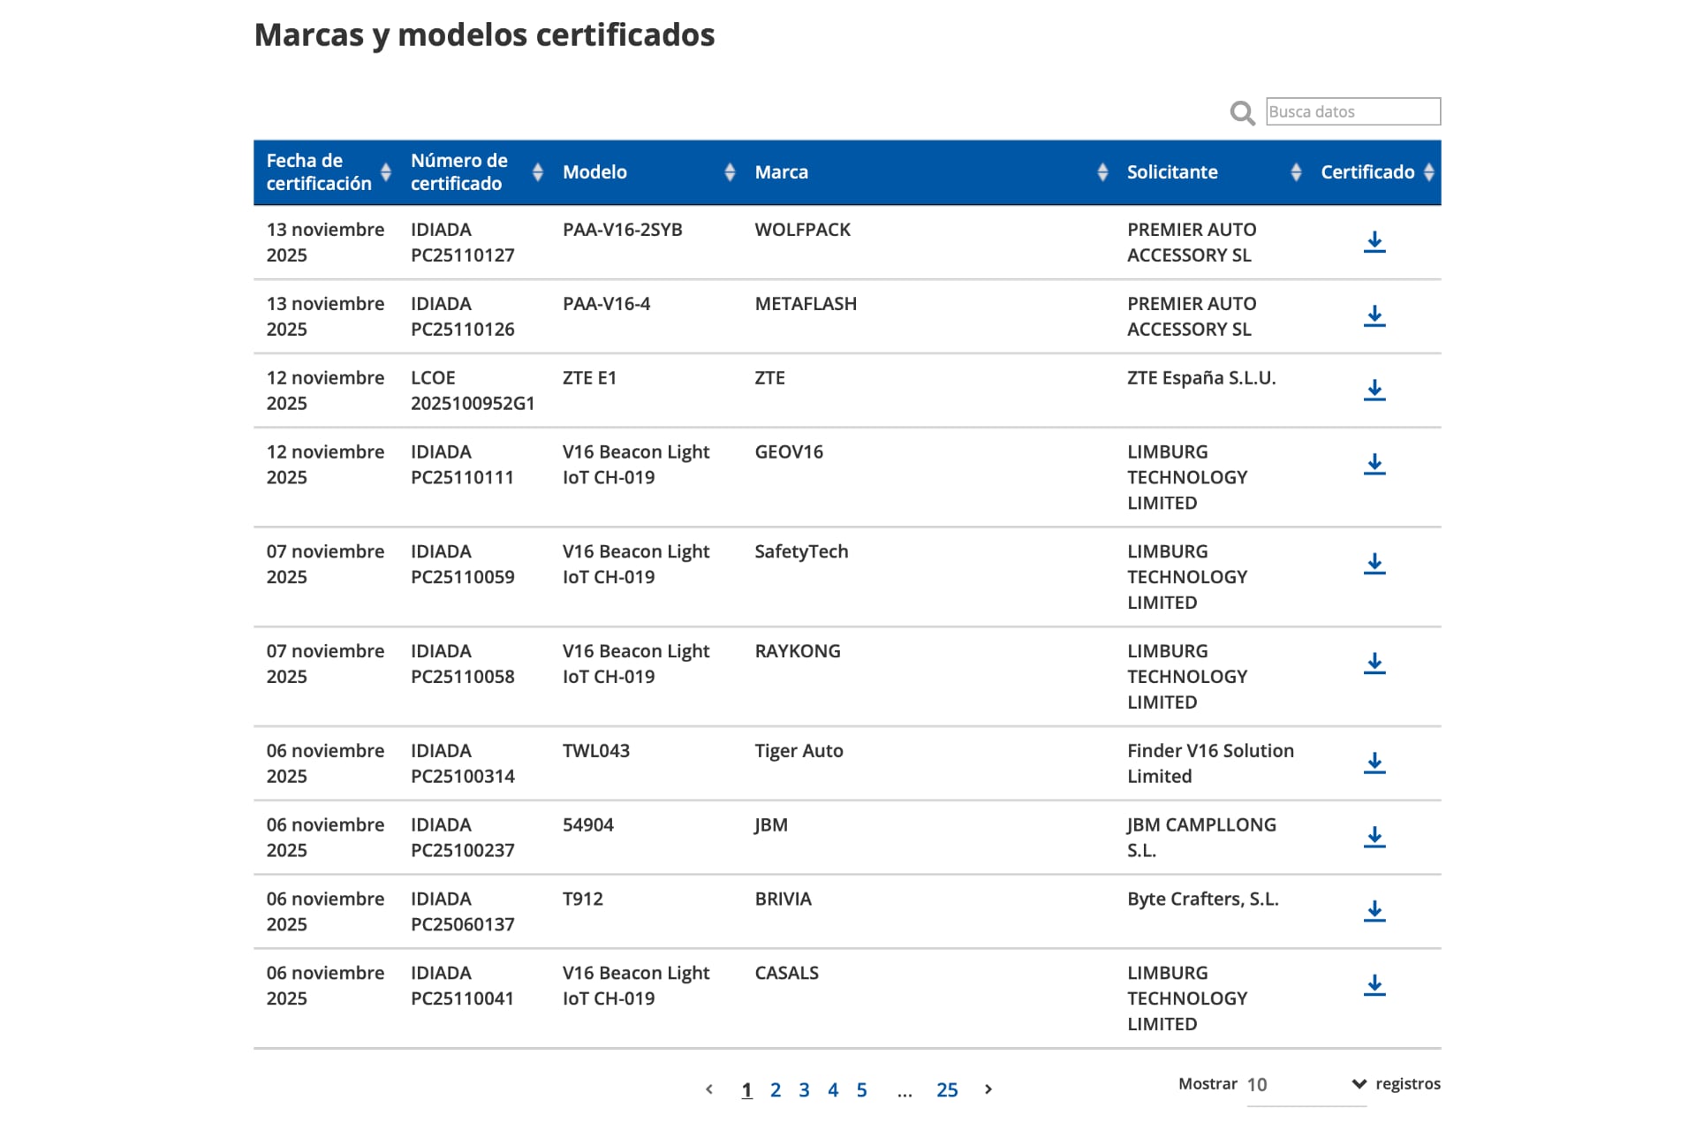Click inside the Busca datos field
Viewport: 1696px width, 1131px height.
click(1353, 111)
